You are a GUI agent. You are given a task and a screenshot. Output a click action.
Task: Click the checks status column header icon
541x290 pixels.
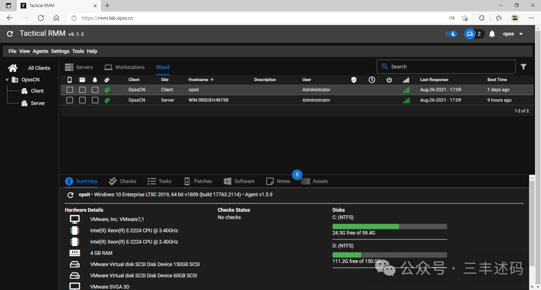pyautogui.click(x=107, y=80)
